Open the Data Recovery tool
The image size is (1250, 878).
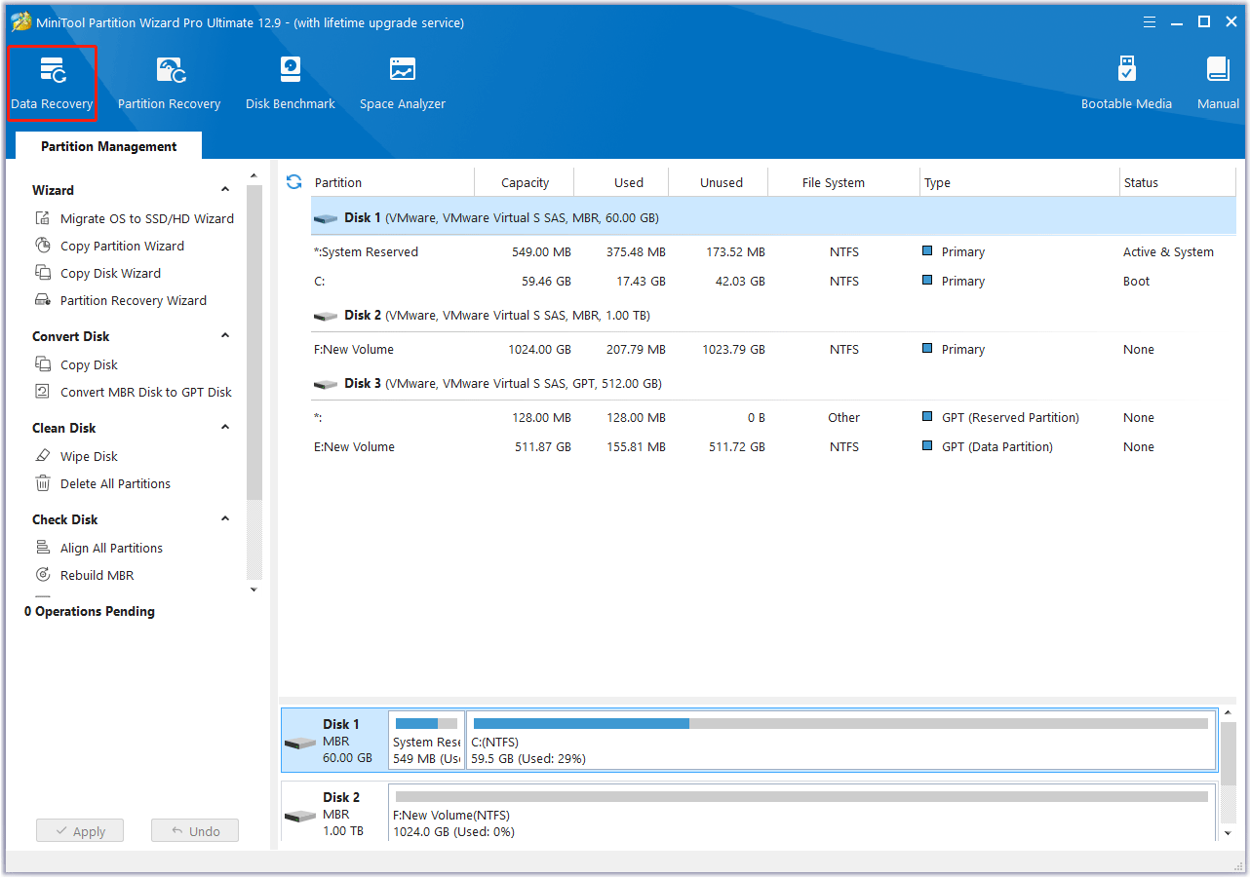pos(52,84)
